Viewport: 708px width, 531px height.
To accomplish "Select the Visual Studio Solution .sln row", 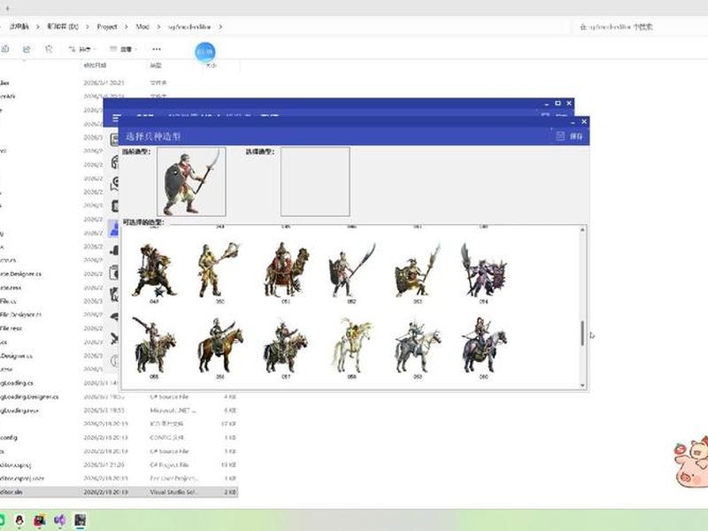I will [x=119, y=492].
